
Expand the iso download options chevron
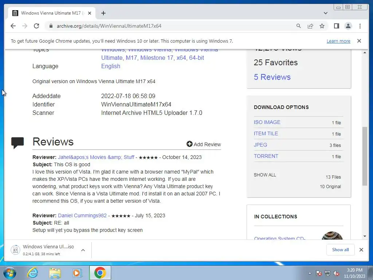point(83,250)
